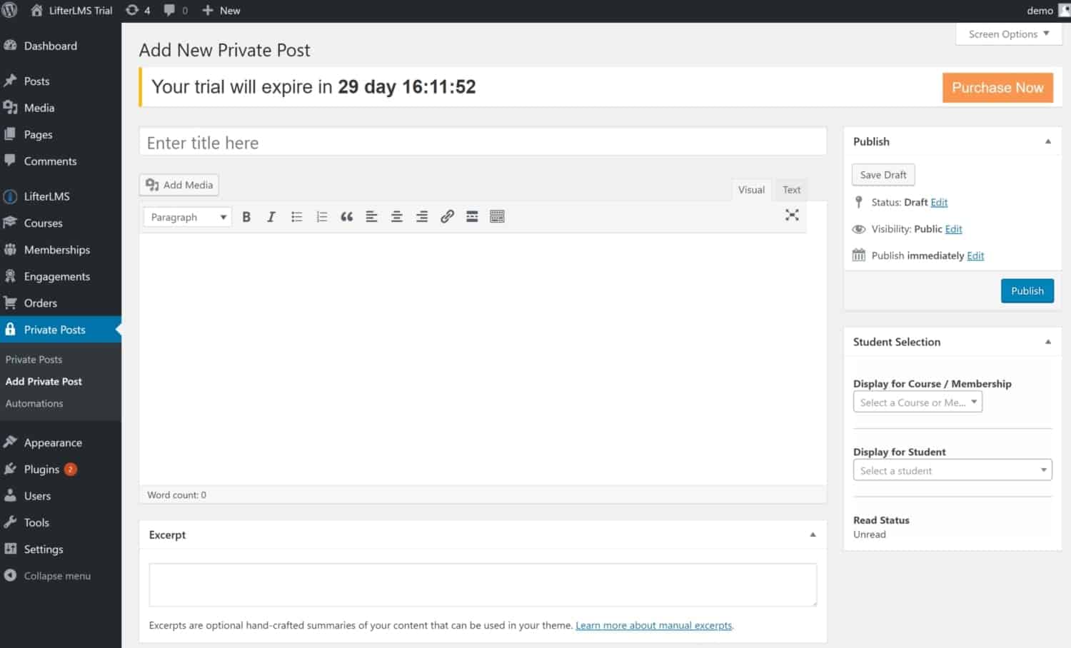Open Appearance in the sidebar
1071x648 pixels.
click(x=61, y=442)
